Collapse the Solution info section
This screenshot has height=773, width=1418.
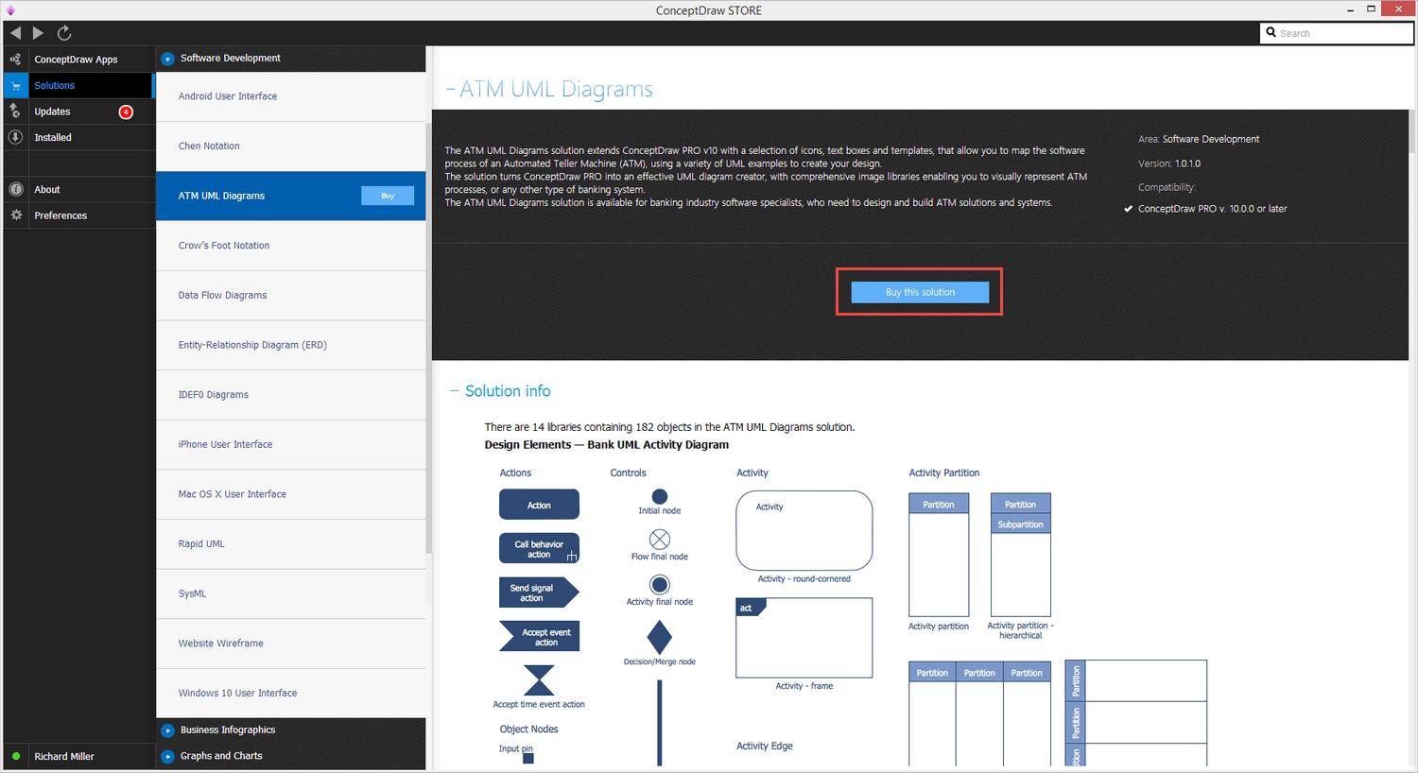pos(454,391)
